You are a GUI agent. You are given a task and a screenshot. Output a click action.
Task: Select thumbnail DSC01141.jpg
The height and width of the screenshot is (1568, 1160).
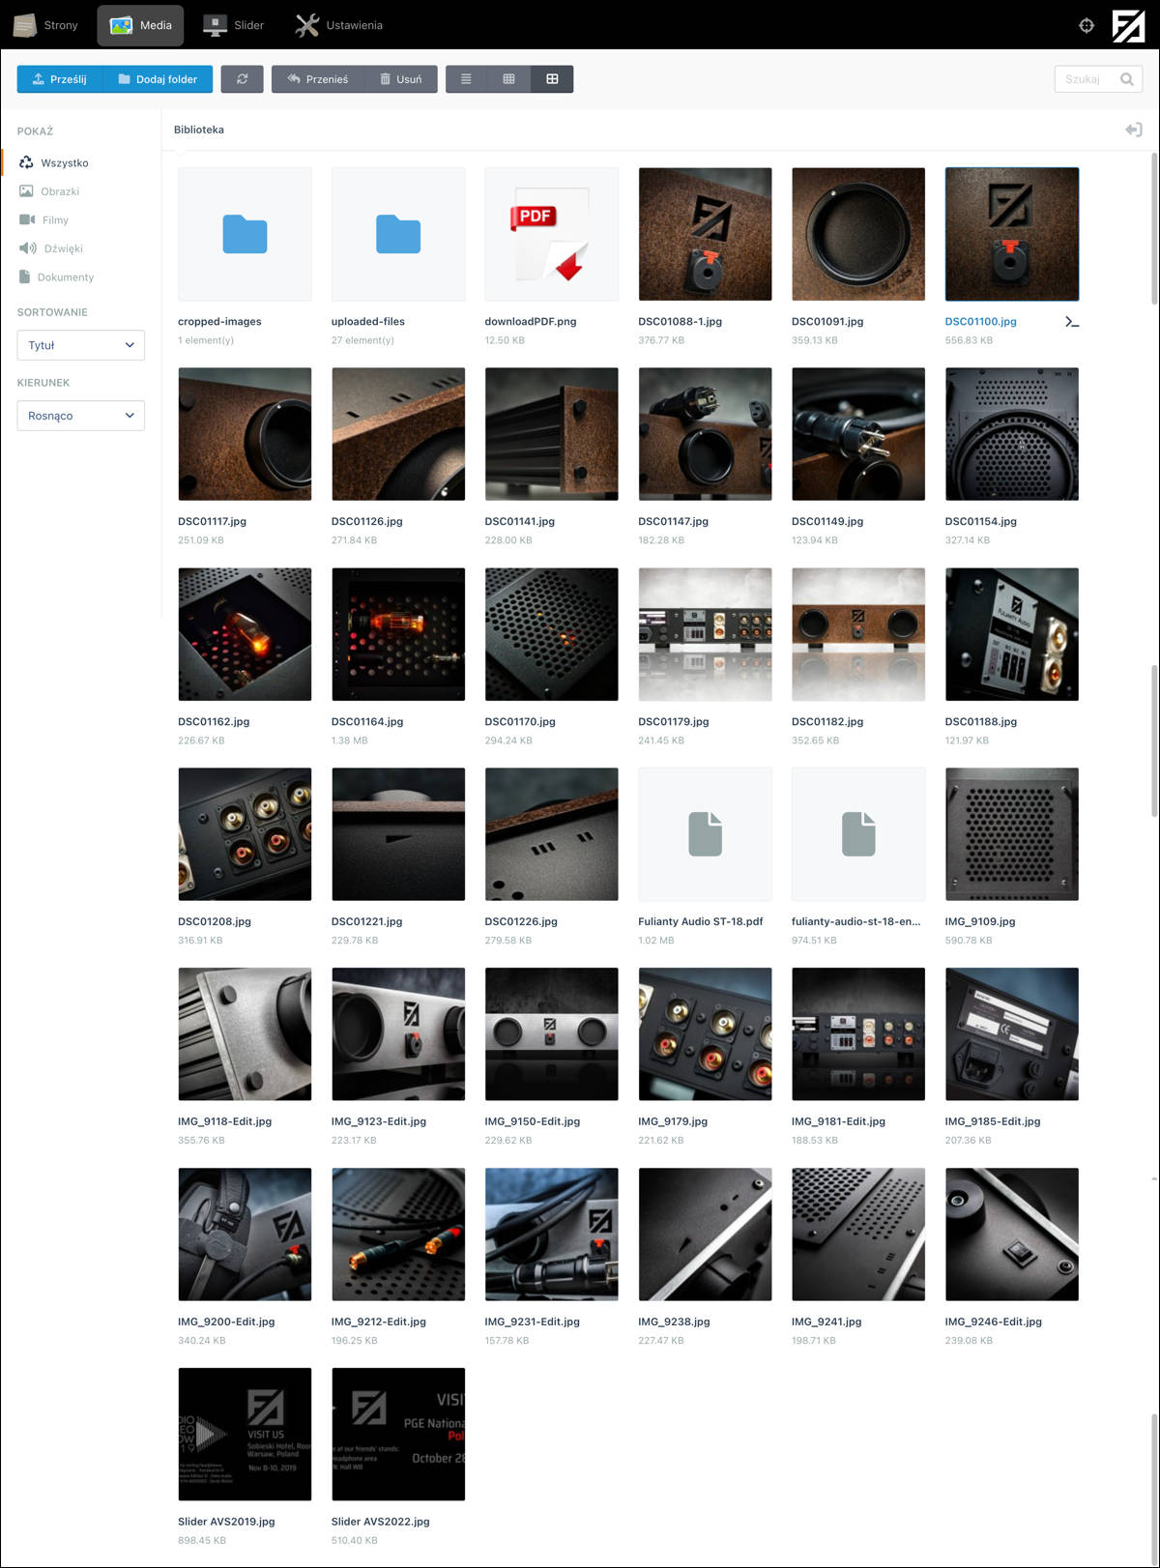pos(551,434)
